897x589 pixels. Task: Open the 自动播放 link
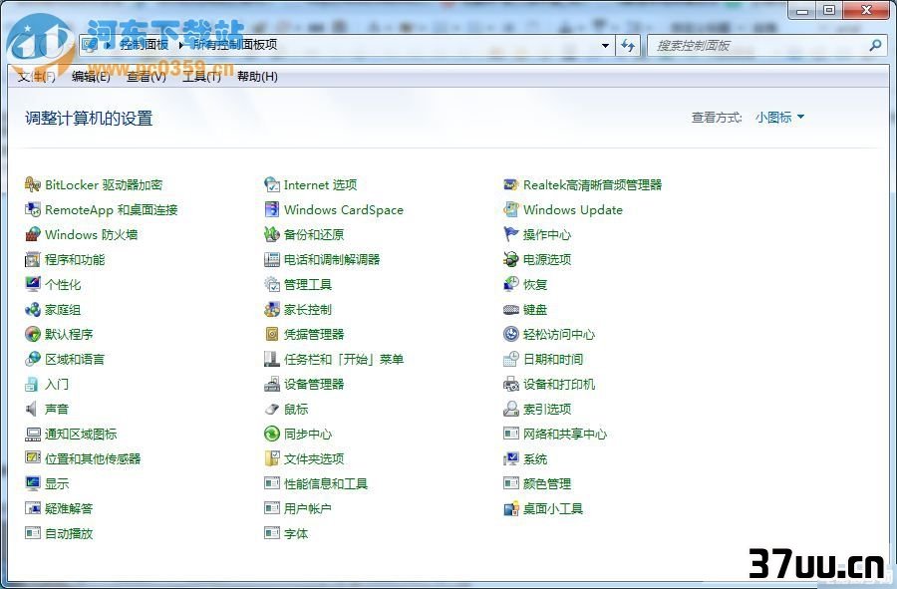coord(69,533)
